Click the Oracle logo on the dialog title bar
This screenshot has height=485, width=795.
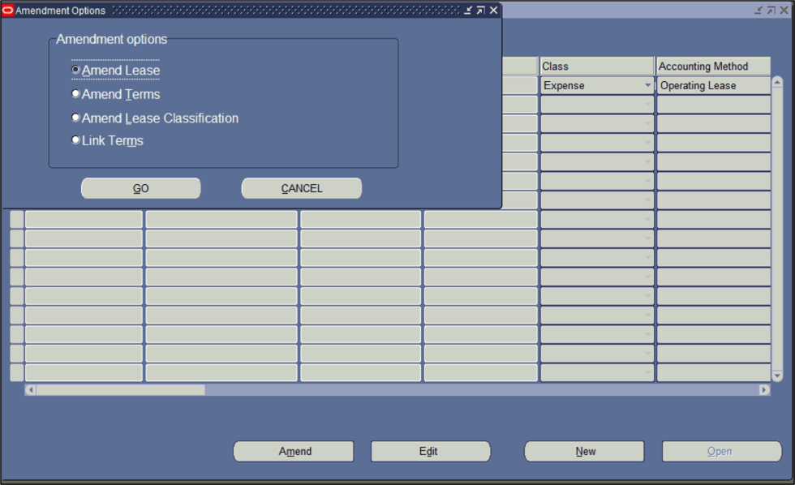click(7, 11)
